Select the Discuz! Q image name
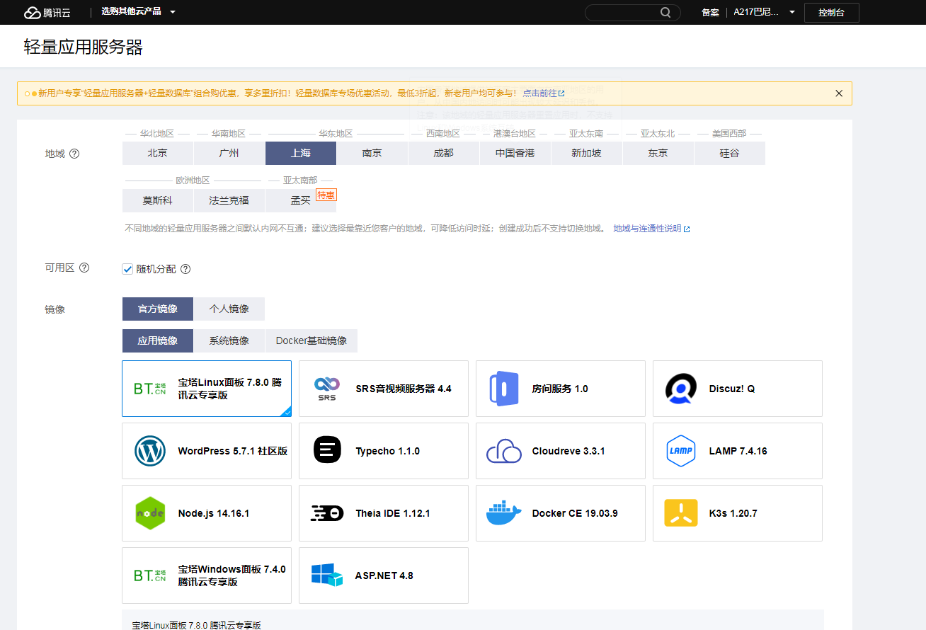This screenshot has width=926, height=630. tap(732, 389)
